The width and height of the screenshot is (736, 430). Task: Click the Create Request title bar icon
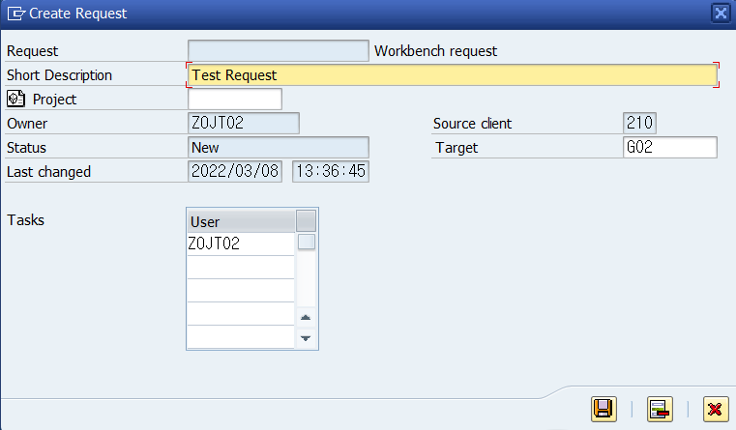pyautogui.click(x=16, y=14)
